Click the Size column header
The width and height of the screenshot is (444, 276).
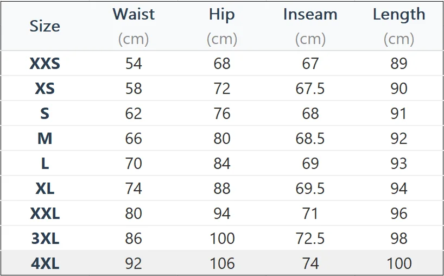point(45,26)
